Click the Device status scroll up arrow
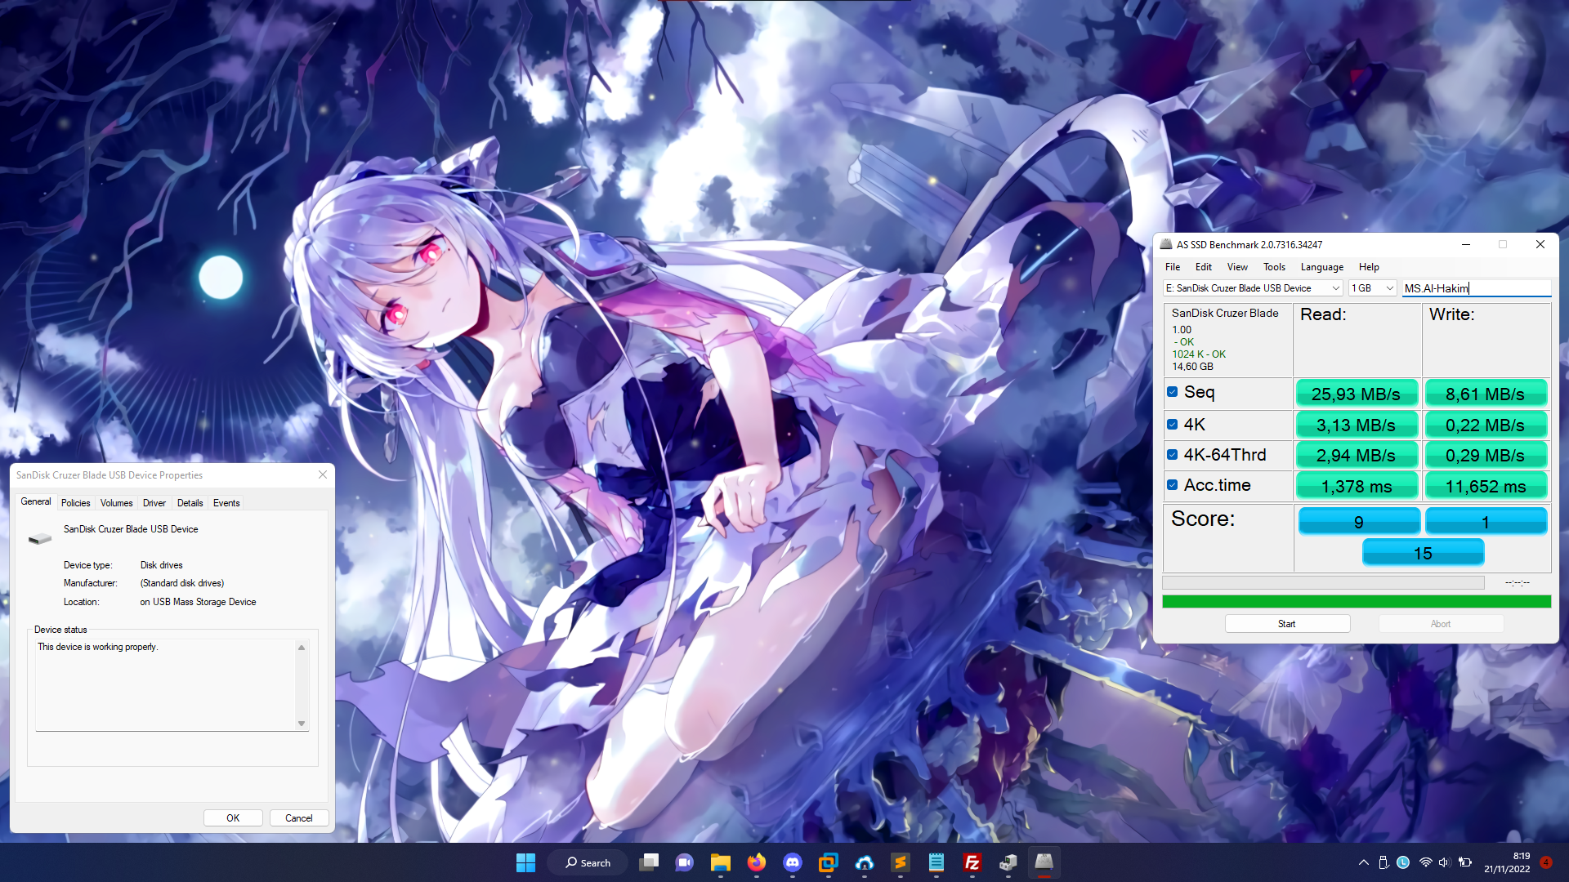This screenshot has width=1569, height=882. point(302,648)
